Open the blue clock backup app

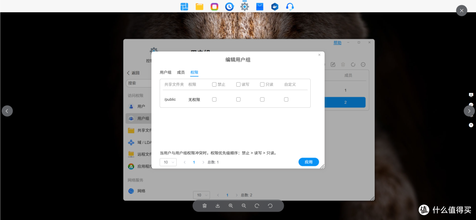click(230, 6)
